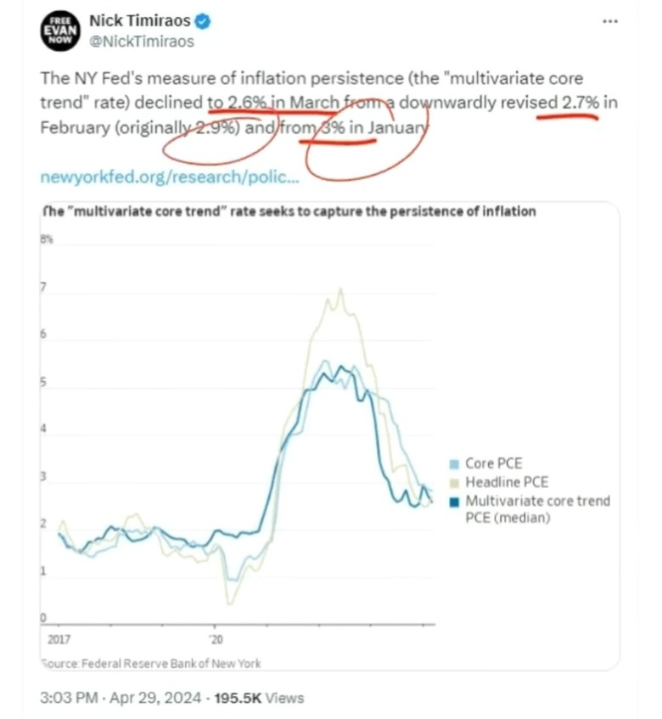Click the 8% y-axis label
This screenshot has width=662, height=719.
click(x=47, y=239)
